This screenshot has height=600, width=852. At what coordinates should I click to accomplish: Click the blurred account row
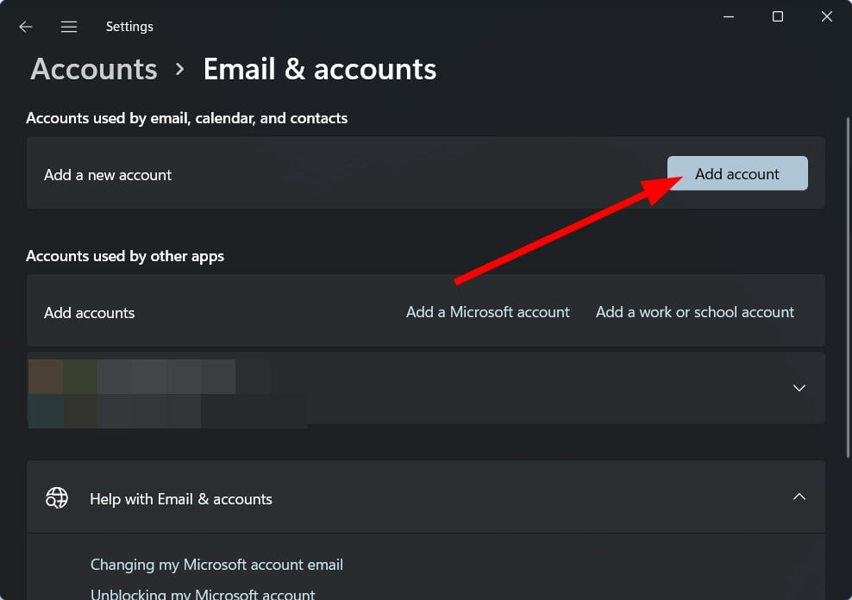pyautogui.click(x=425, y=388)
